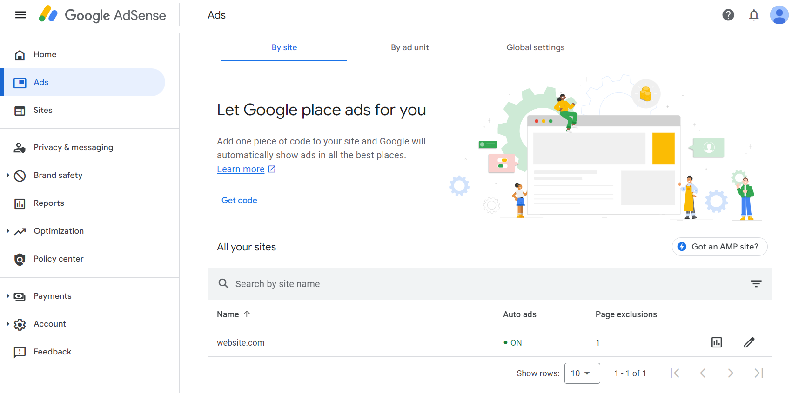Open the Reports menu item
Viewport: 792px width, 393px height.
point(83,203)
